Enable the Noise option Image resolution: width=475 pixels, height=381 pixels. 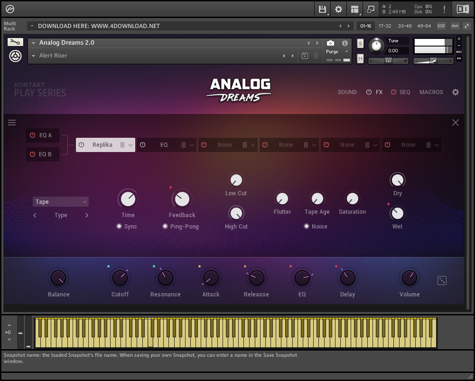pyautogui.click(x=307, y=226)
